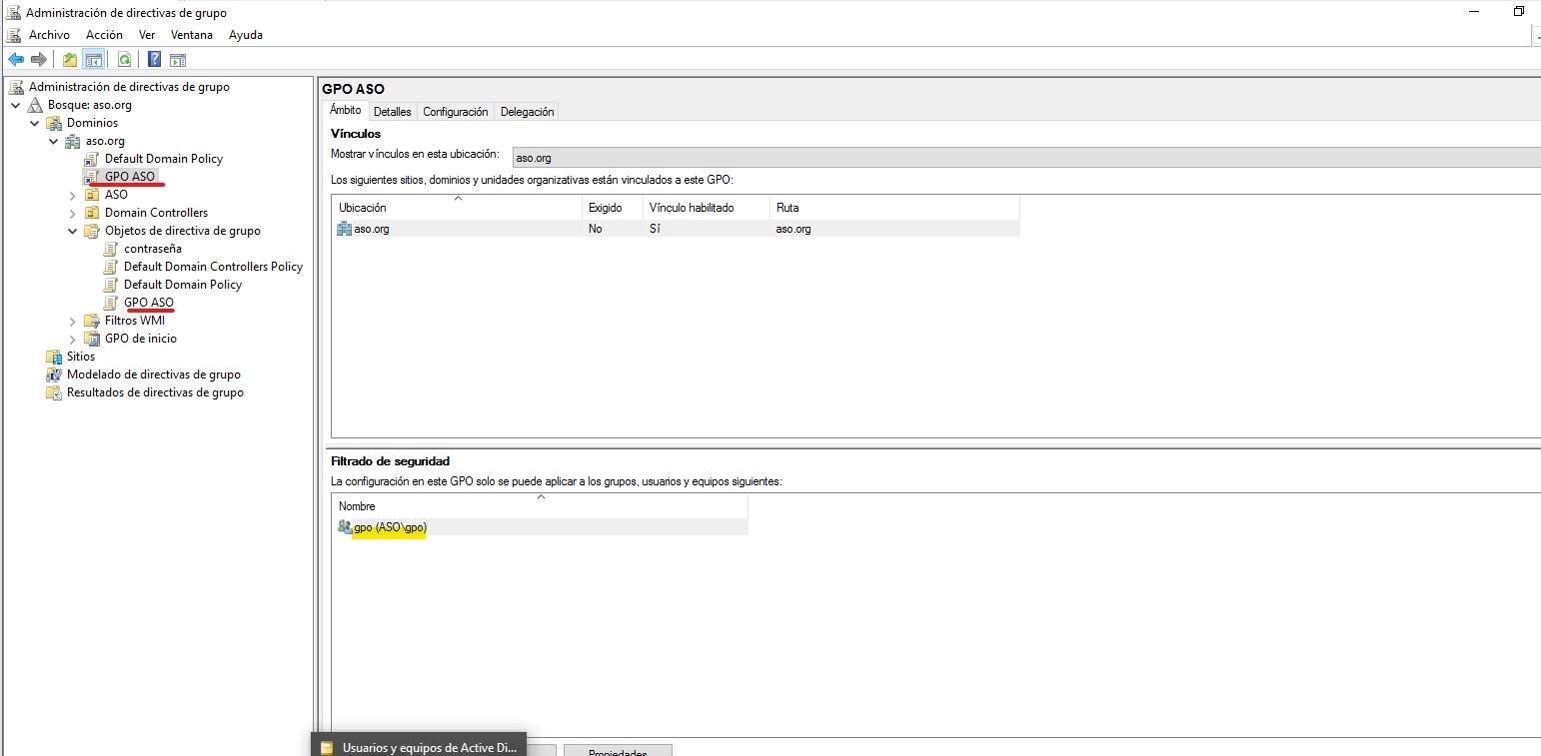The image size is (1541, 756).
Task: Select the Domain Controllers folder icon
Action: coord(92,213)
